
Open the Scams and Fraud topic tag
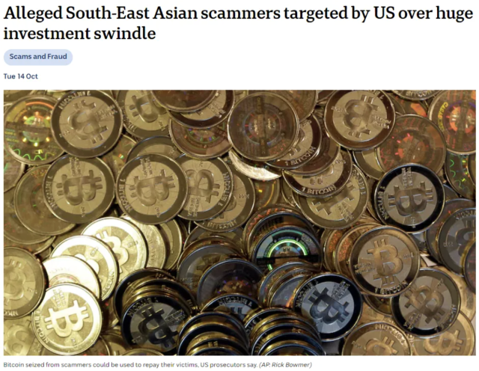click(x=38, y=57)
